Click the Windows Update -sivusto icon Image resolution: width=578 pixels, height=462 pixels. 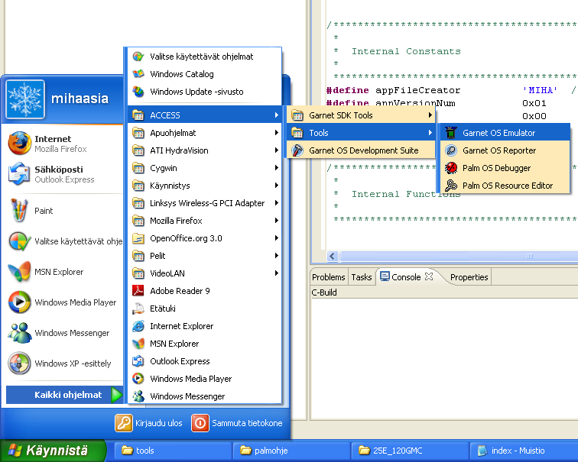pyautogui.click(x=138, y=92)
